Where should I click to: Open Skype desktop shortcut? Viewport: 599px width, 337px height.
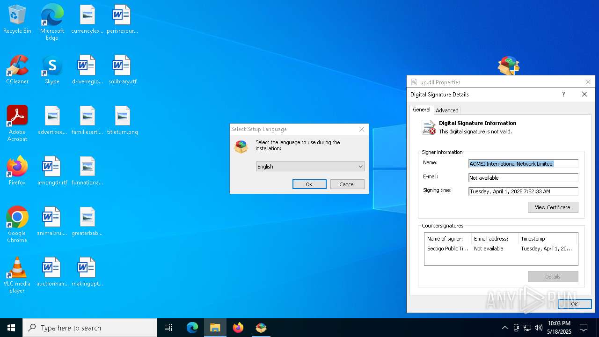click(52, 70)
